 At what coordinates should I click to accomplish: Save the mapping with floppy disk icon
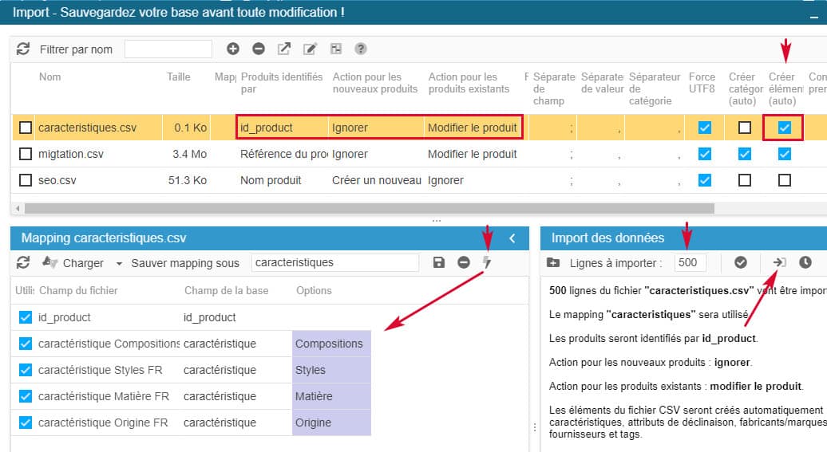438,262
